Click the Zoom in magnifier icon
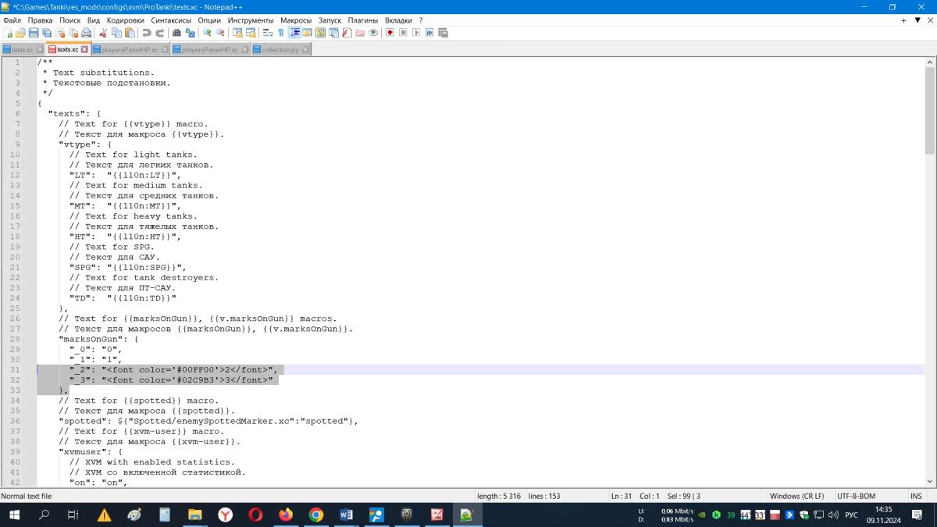937x527 pixels. [207, 33]
